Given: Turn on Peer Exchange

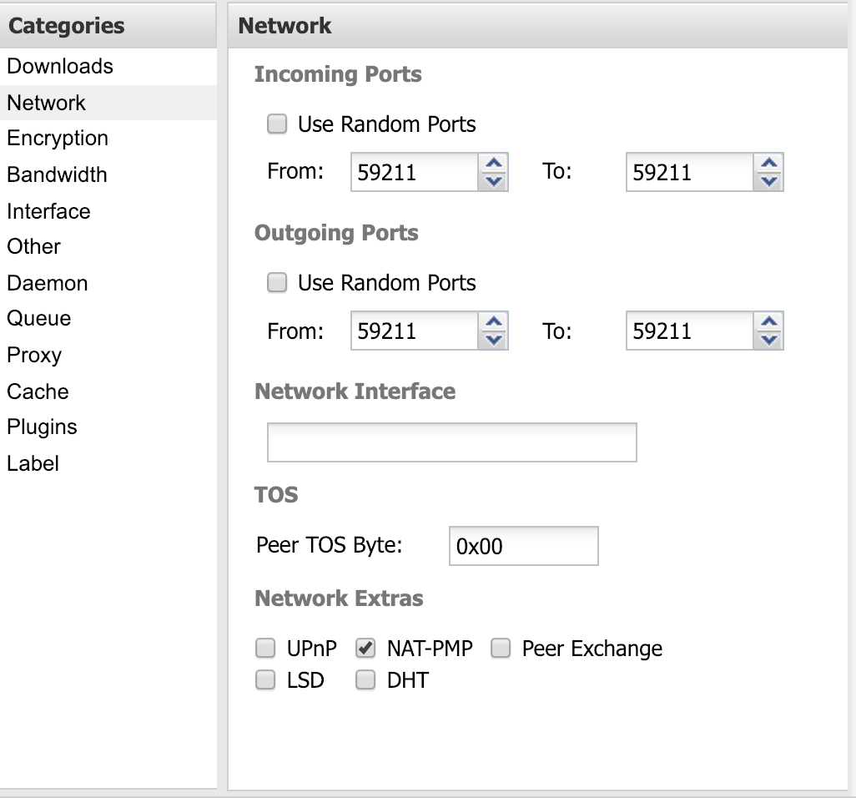Looking at the screenshot, I should (x=501, y=649).
